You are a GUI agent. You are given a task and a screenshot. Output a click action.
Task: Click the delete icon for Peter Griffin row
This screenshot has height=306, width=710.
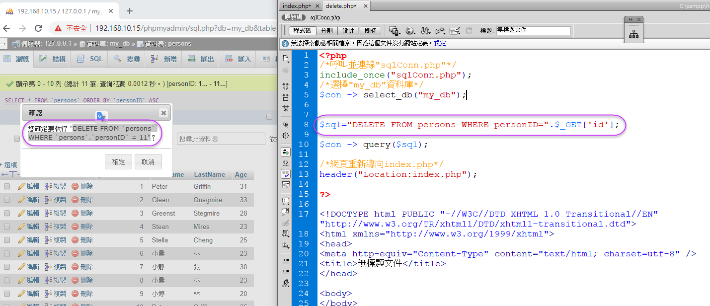tap(82, 186)
